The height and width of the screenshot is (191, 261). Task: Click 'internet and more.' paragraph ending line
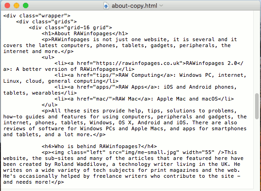pyautogui.click(x=38, y=51)
